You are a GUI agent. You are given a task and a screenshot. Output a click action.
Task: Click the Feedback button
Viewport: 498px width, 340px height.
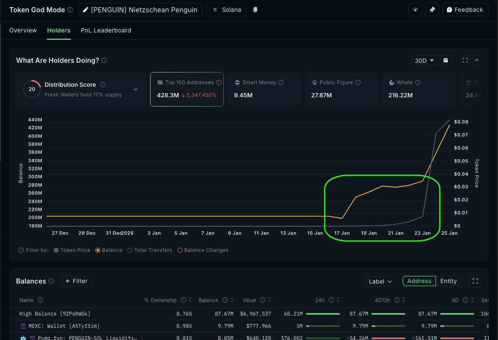(x=465, y=9)
